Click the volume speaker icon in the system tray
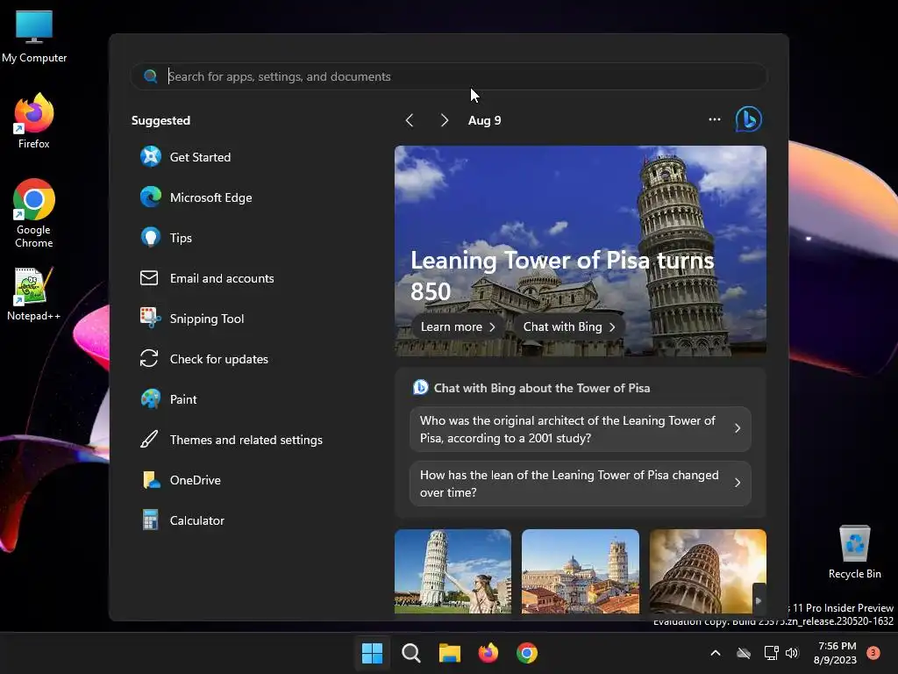898x674 pixels. click(x=792, y=653)
